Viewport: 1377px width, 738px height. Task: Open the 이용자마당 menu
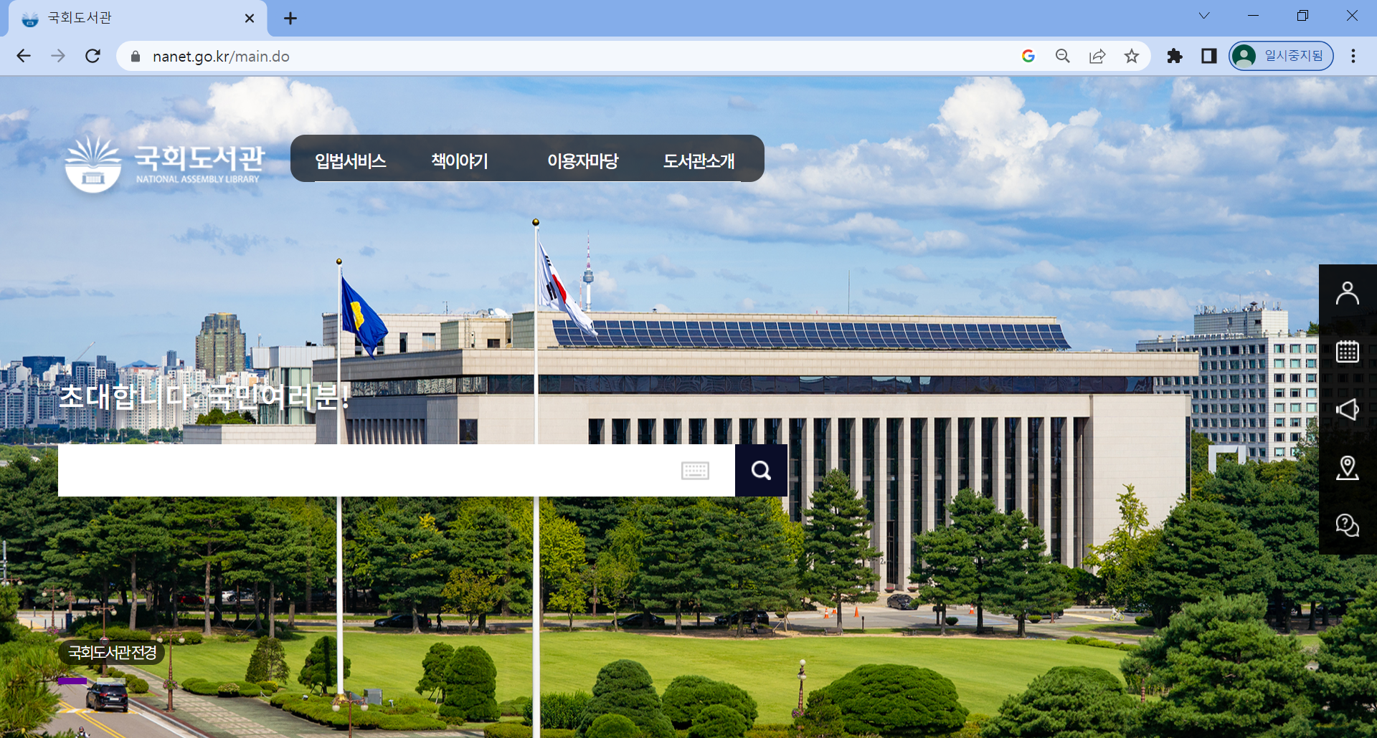pyautogui.click(x=583, y=160)
